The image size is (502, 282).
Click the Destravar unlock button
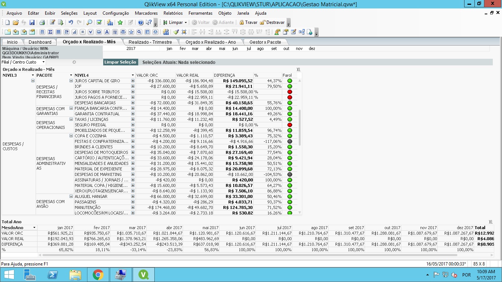[x=272, y=22]
